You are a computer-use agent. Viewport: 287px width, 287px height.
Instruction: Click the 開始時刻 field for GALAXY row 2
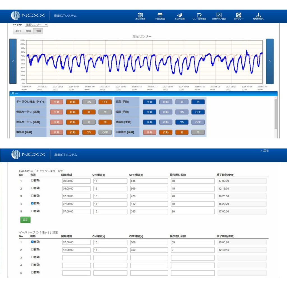[x=76, y=189]
